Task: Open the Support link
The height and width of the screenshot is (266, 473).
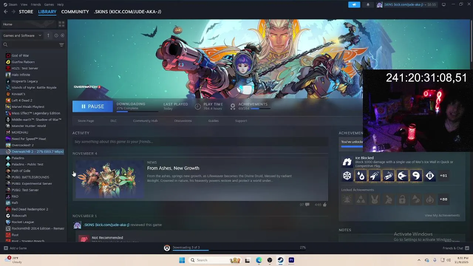Action: (241, 121)
